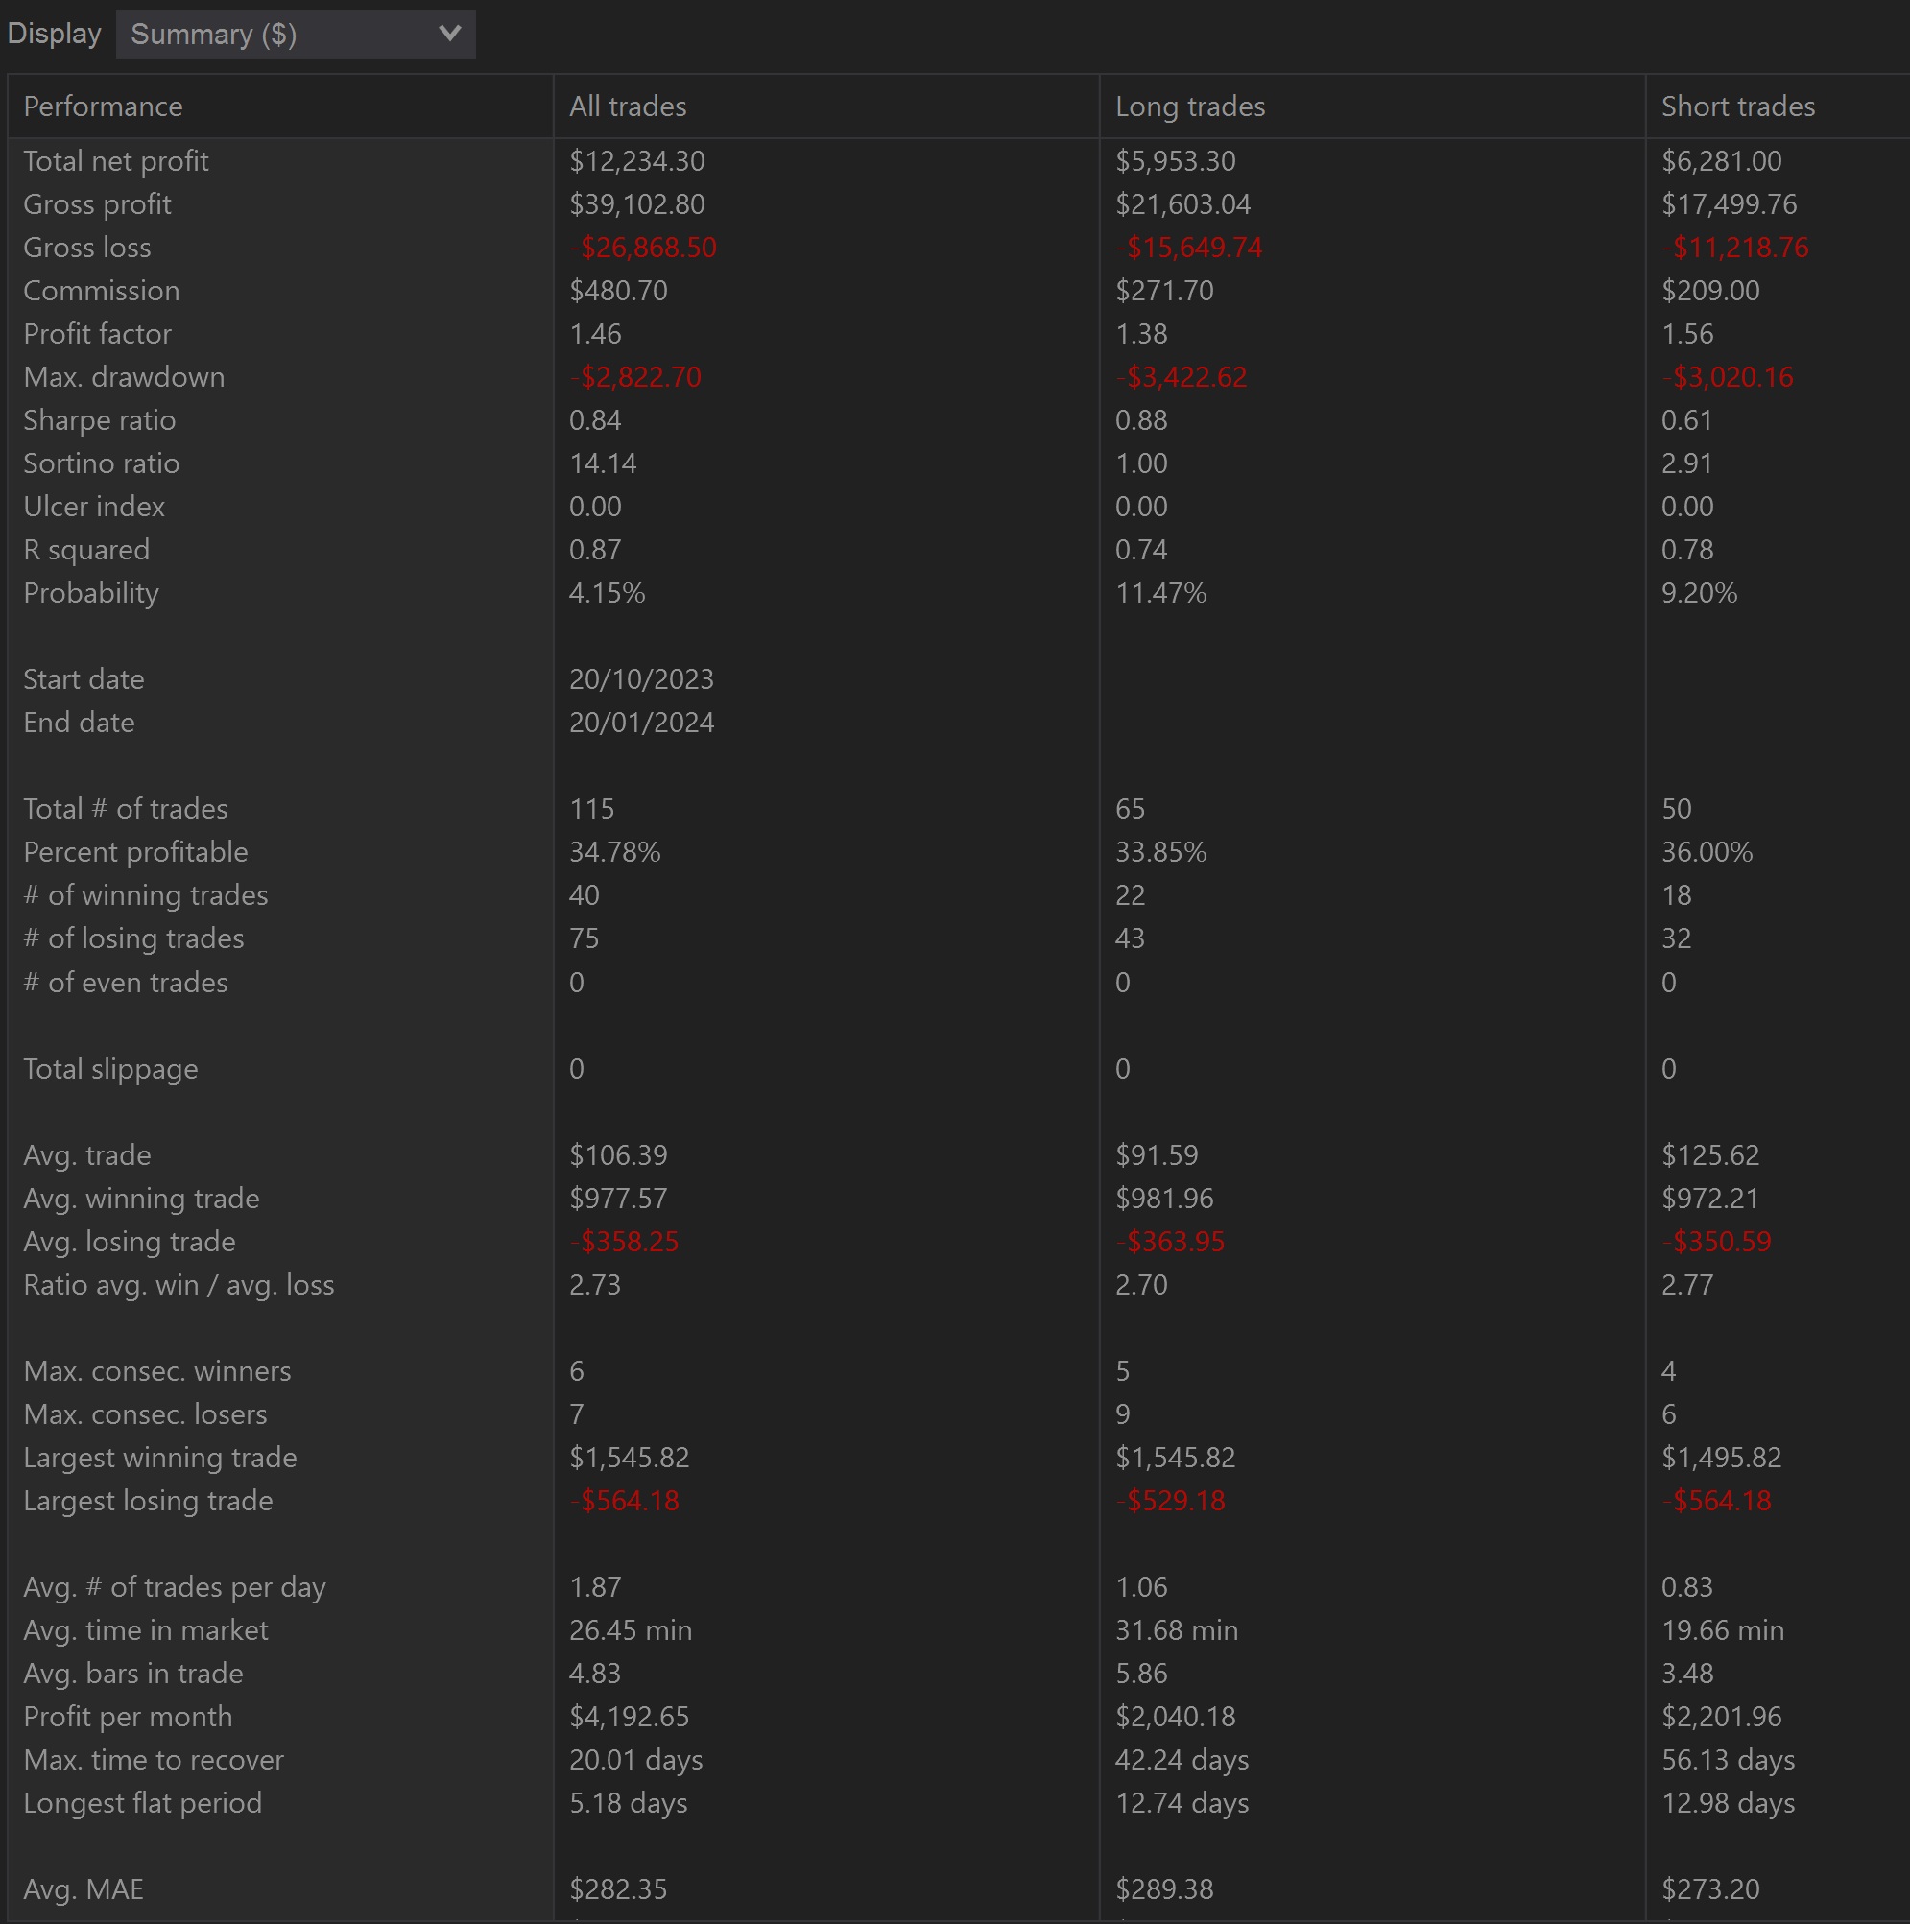
Task: Click the Long trades column header
Action: [1190, 107]
